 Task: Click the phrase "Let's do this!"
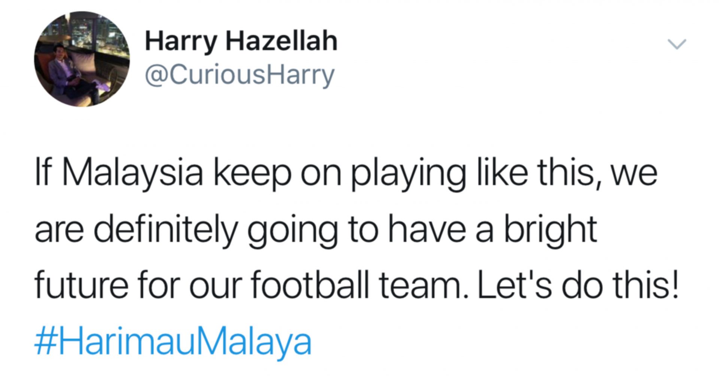click(577, 285)
